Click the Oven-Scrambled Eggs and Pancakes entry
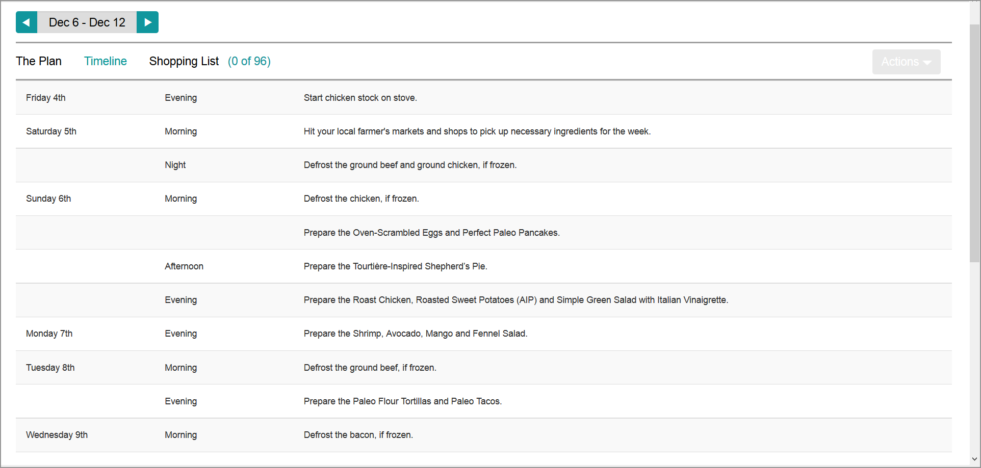 [432, 233]
